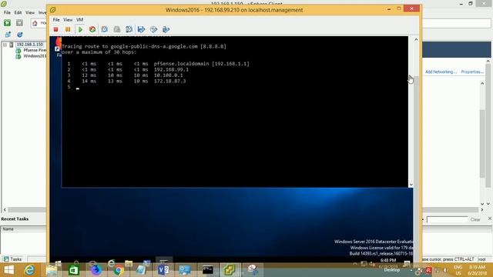Select the Windows2016 VM in inventory tree
The height and width of the screenshot is (277, 493).
click(x=35, y=56)
